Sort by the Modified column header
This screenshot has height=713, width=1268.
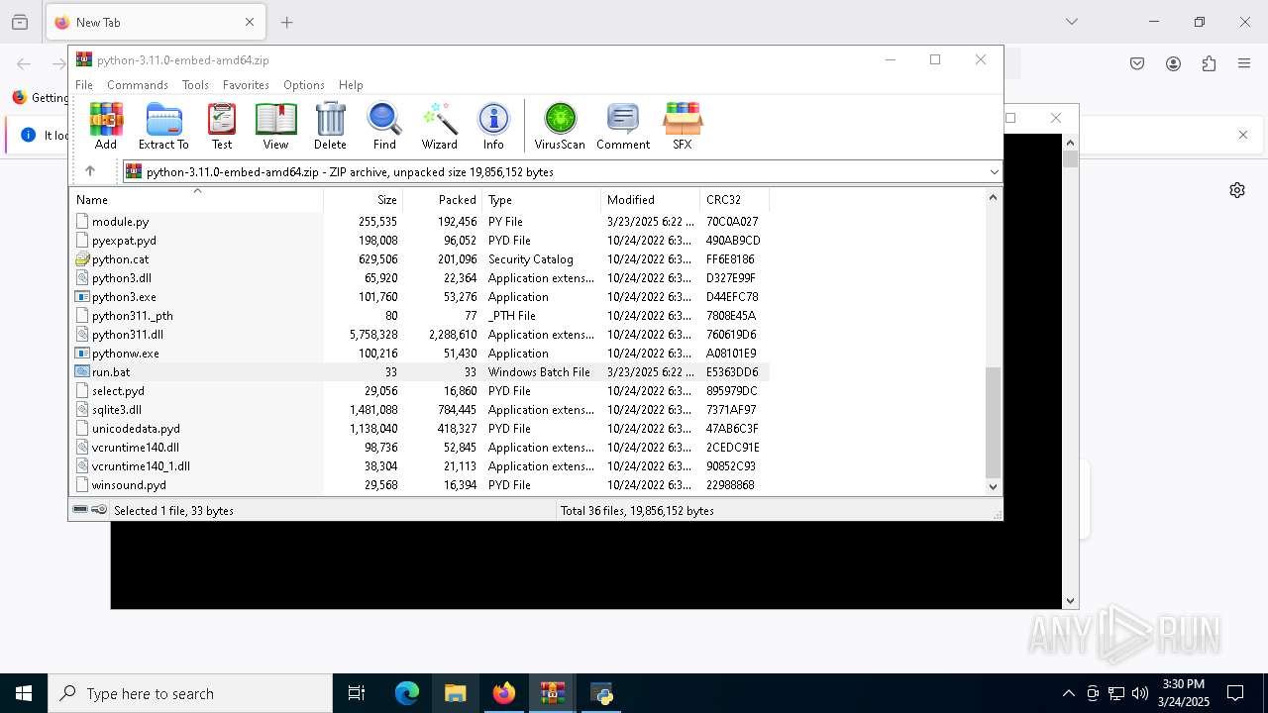651,199
